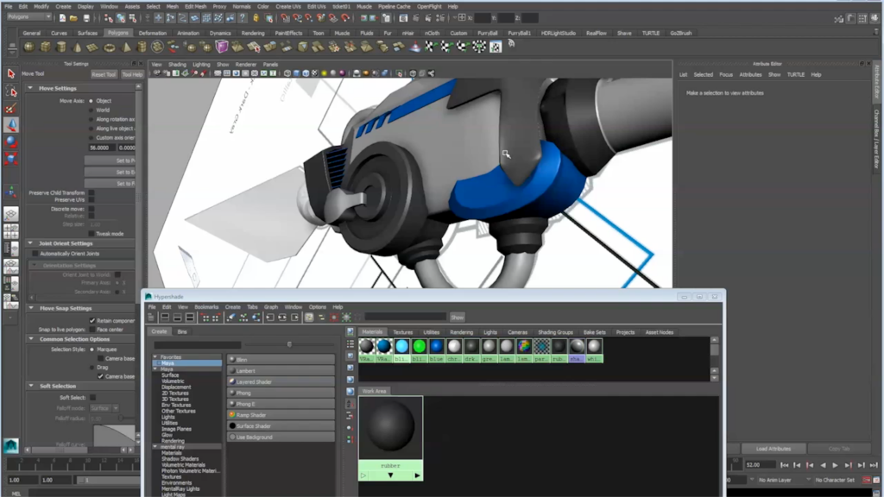Open Create UVs menu
The height and width of the screenshot is (497, 884).
tap(288, 6)
